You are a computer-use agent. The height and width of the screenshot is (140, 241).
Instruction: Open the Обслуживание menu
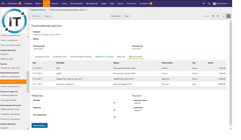click(76, 4)
